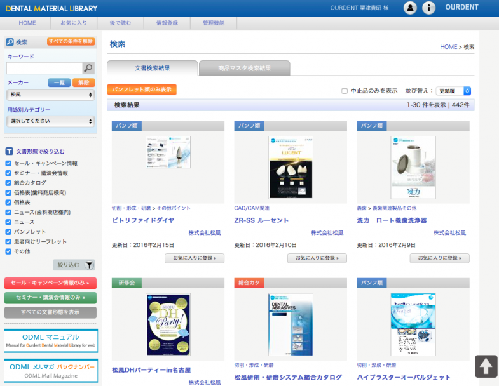The height and width of the screenshot is (386, 499).
Task: Open 洗力 denture cleaner thumbnail
Action: (413, 167)
